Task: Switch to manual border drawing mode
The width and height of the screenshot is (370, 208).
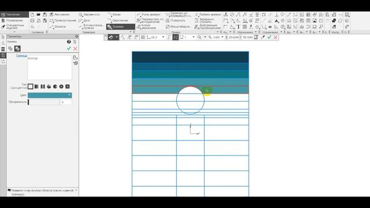Action: [10, 49]
